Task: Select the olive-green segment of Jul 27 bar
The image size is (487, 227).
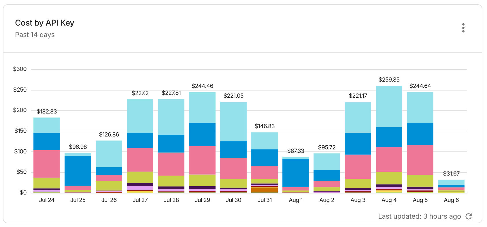Action: coord(140,177)
